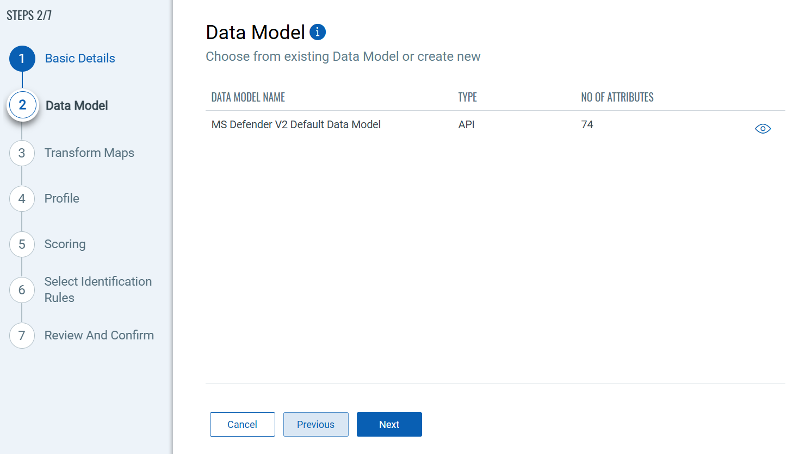
Task: Click the Cancel button
Action: (x=243, y=425)
